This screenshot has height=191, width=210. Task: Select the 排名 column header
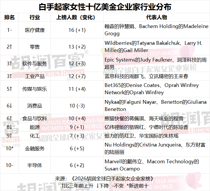pos(10,17)
